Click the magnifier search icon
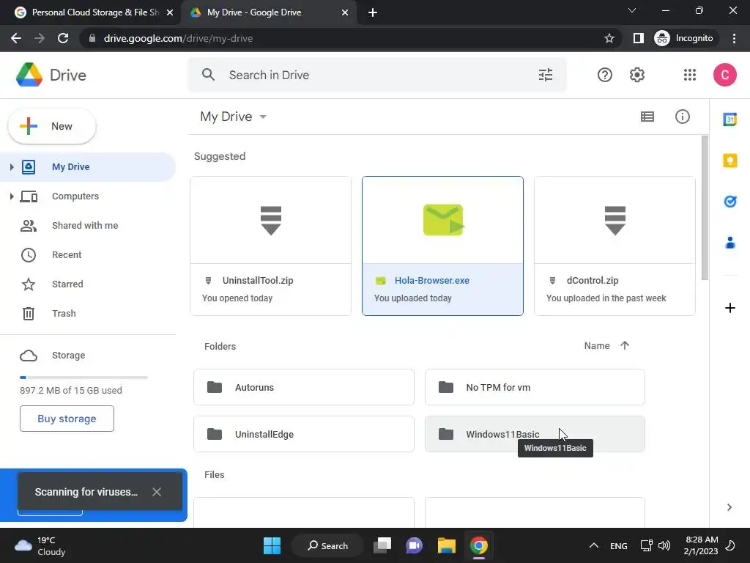 pyautogui.click(x=208, y=75)
